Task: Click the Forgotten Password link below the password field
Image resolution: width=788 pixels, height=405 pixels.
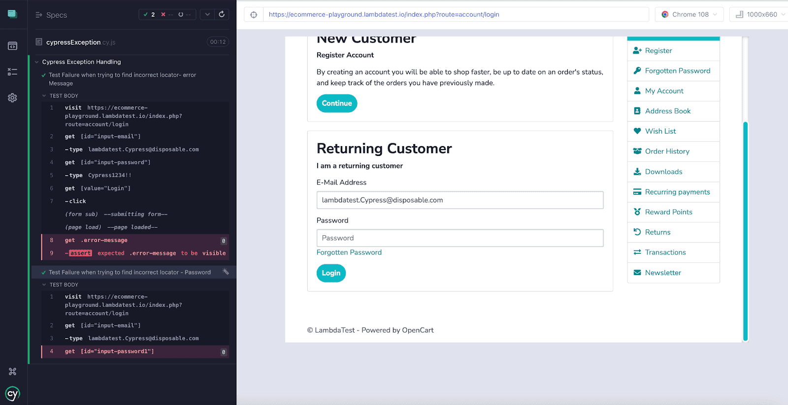Action: pyautogui.click(x=349, y=252)
